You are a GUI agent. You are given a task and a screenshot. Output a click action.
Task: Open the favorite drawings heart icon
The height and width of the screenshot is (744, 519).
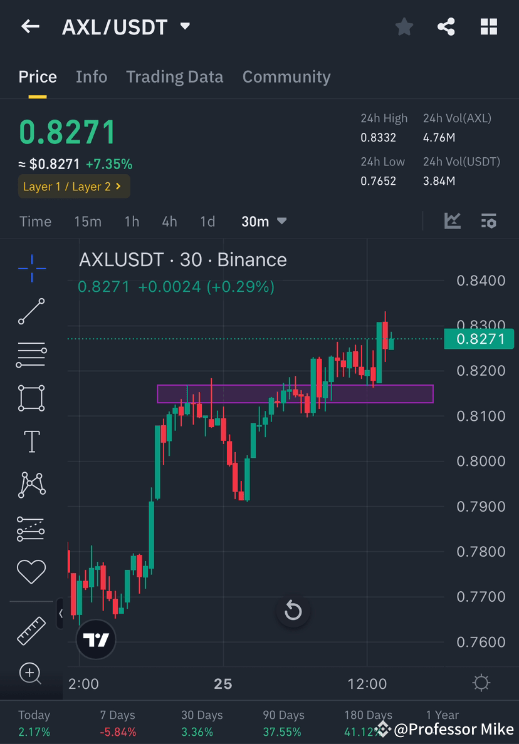31,571
